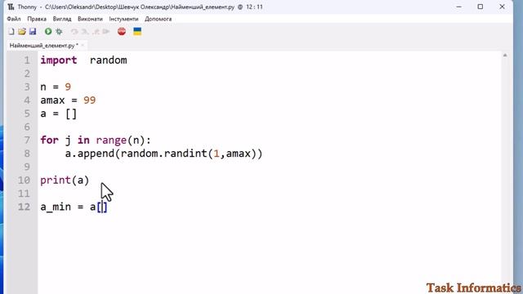Click 'print' on line 10

coord(56,180)
